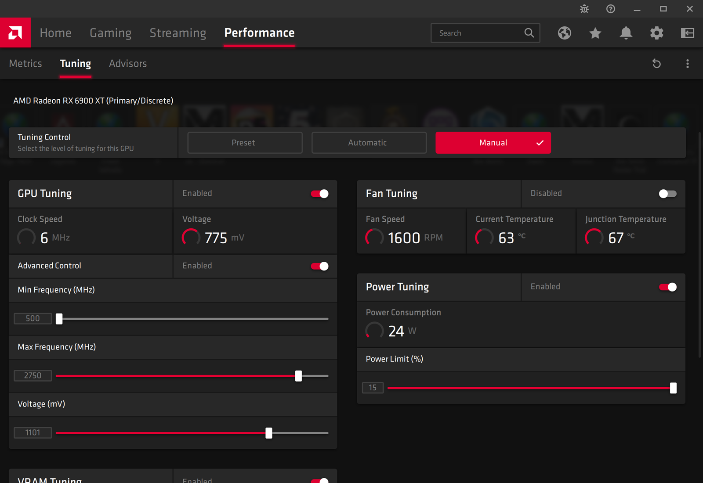Screen dimensions: 703x483
Task: Disable the GPU Tuning toggle
Action: (x=319, y=194)
